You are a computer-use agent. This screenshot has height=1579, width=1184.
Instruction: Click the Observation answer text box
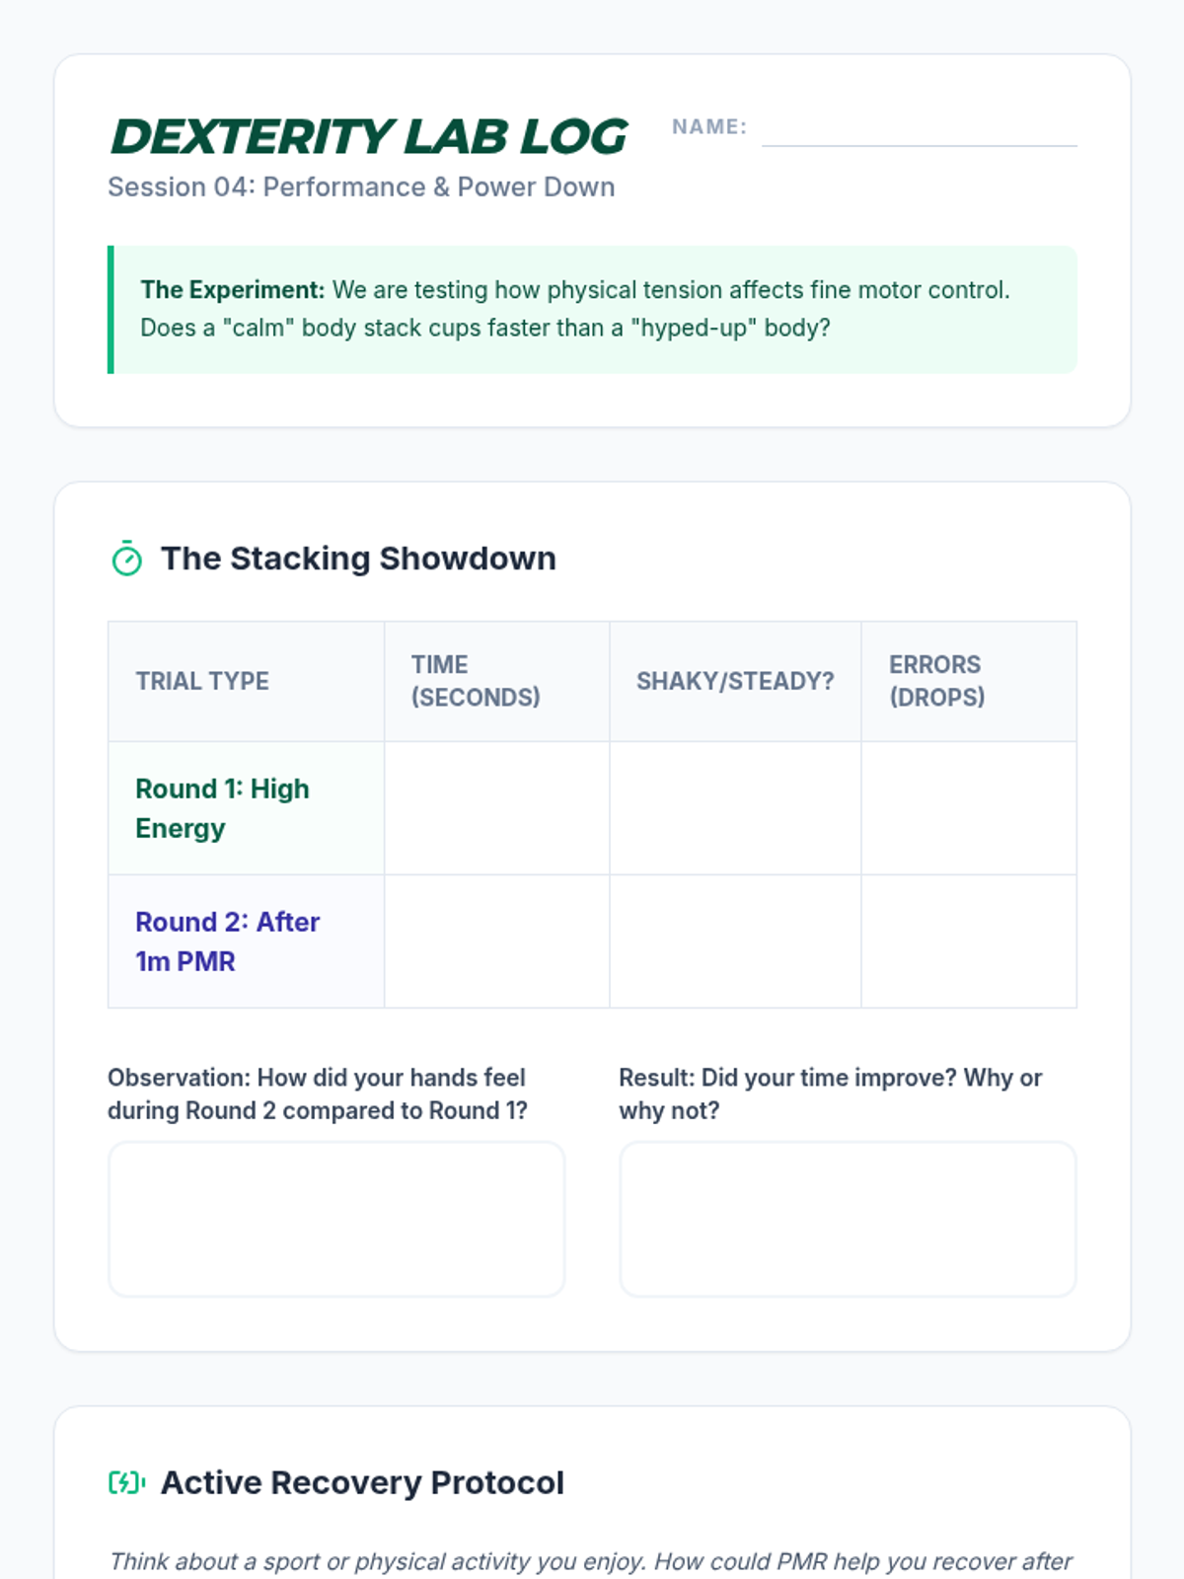tap(336, 1219)
